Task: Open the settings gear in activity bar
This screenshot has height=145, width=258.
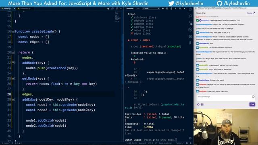Action: [x=190, y=138]
